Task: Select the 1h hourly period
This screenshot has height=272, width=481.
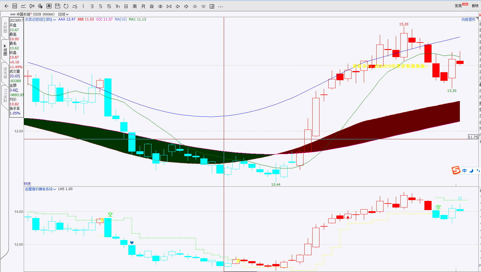Action: point(117,6)
